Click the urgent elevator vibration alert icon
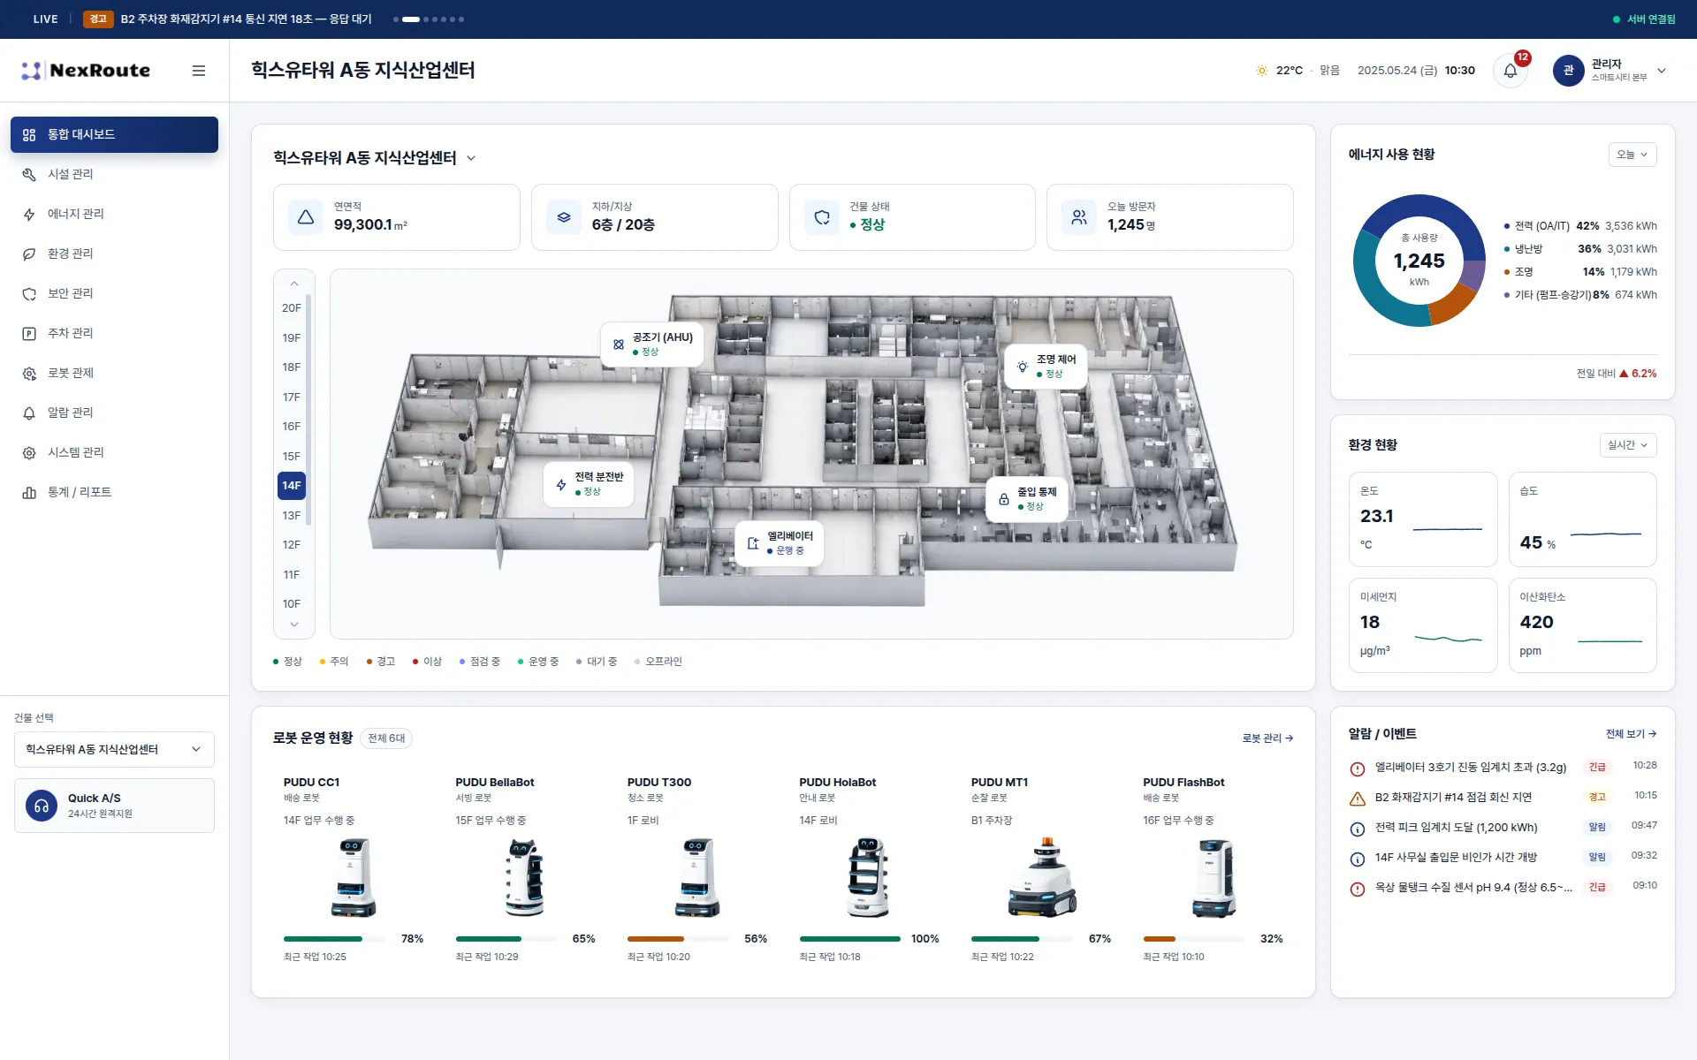Screen dimensions: 1697x1060 (x=1358, y=768)
